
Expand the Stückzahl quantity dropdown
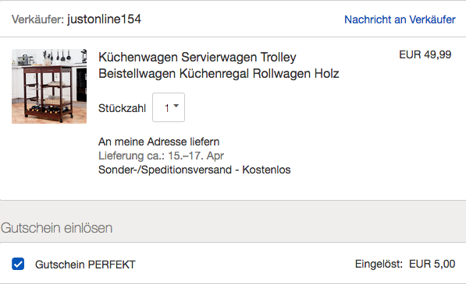169,107
